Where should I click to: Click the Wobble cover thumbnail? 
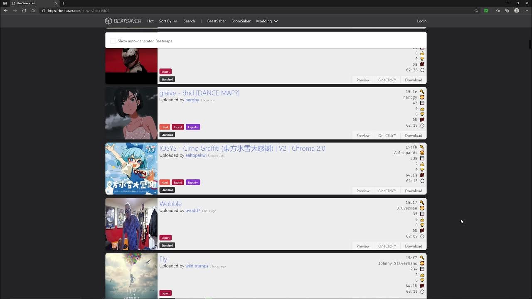coord(131,224)
